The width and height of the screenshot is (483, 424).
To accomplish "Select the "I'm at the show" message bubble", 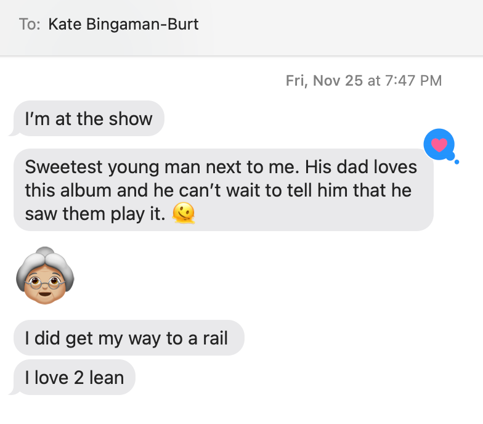I will click(x=89, y=118).
